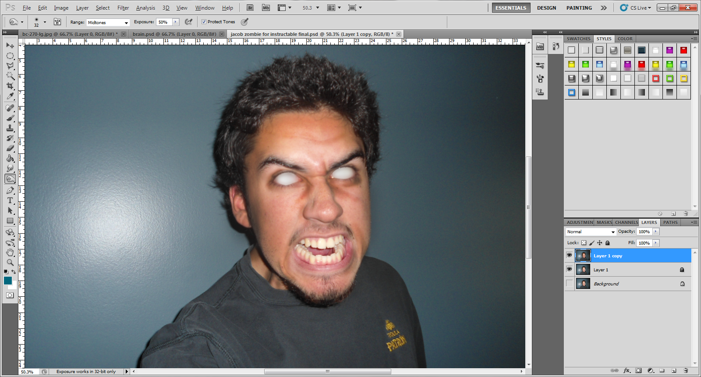This screenshot has width=701, height=377.
Task: Open the Filter menu
Action: (123, 7)
